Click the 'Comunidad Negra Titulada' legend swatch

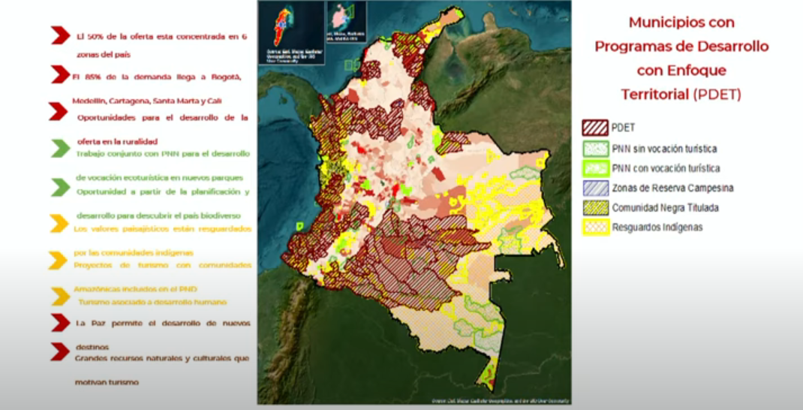pos(596,207)
